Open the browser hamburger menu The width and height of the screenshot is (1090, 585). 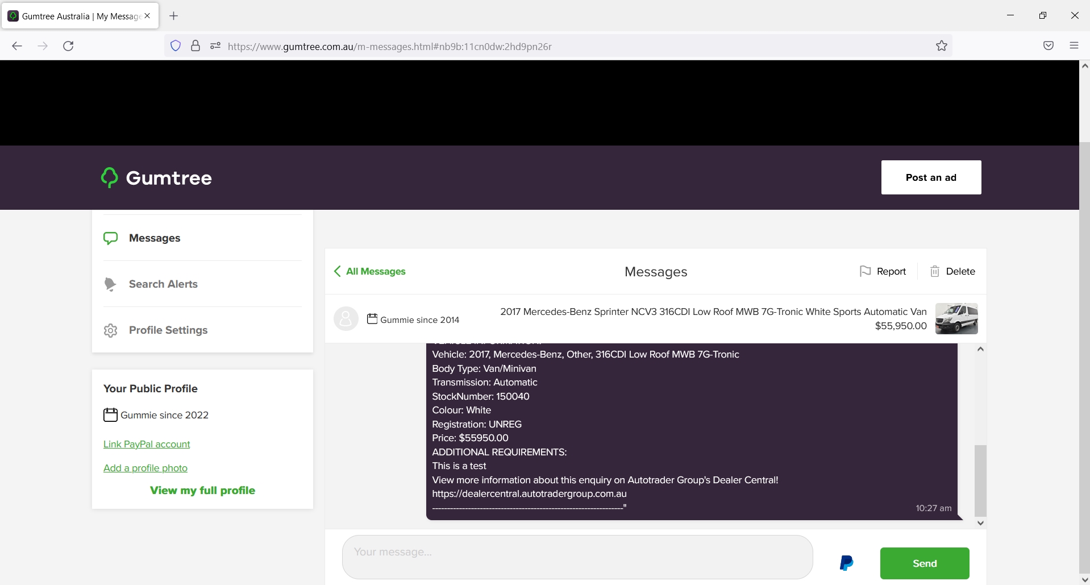click(1074, 45)
